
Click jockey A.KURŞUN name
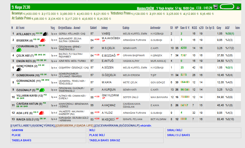point(109,90)
